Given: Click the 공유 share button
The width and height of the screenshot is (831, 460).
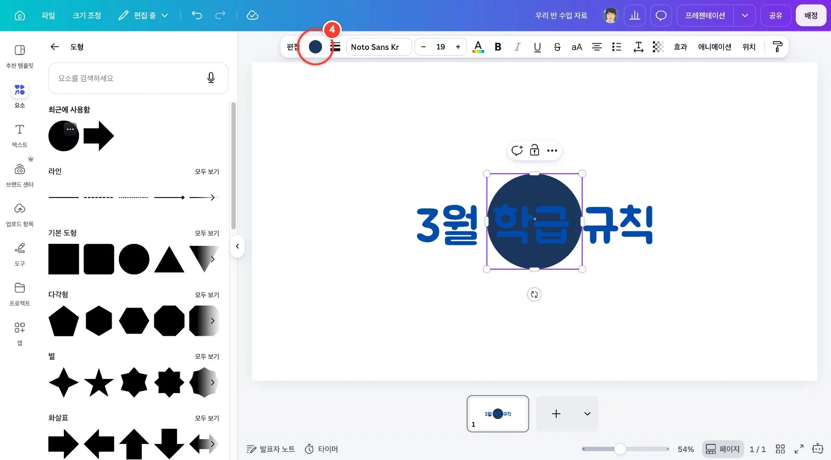Looking at the screenshot, I should pos(775,16).
